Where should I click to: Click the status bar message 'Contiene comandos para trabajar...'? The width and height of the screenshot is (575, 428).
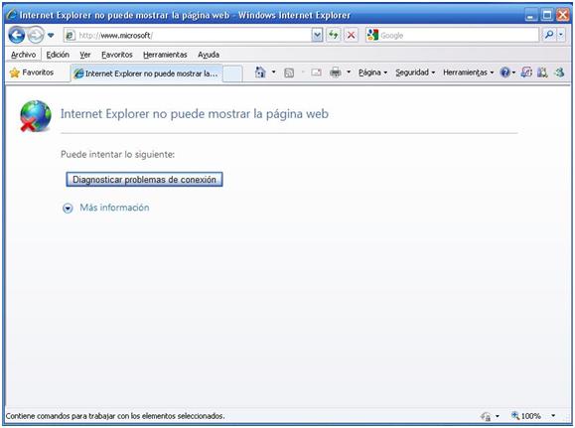click(x=115, y=416)
